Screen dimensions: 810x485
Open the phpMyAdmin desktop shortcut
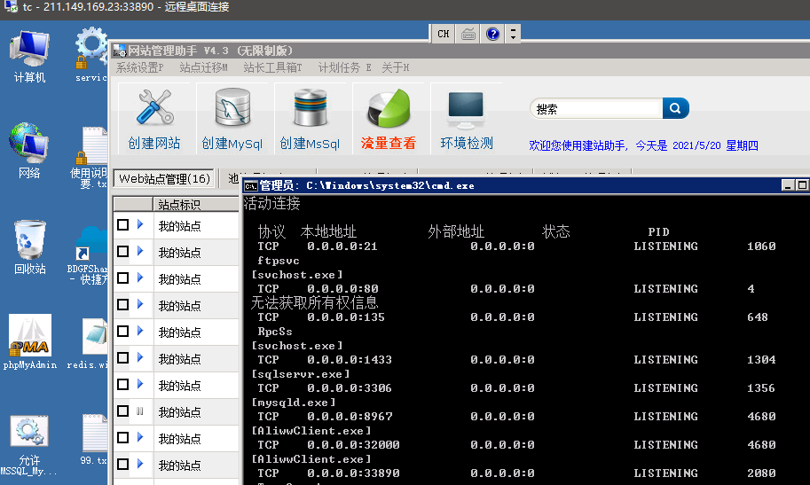click(29, 336)
